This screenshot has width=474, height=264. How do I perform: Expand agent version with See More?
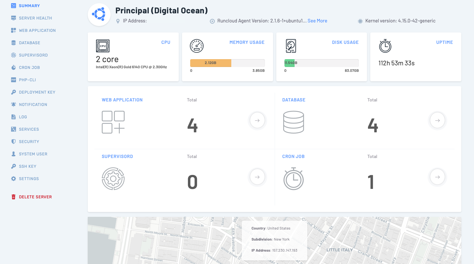click(317, 21)
